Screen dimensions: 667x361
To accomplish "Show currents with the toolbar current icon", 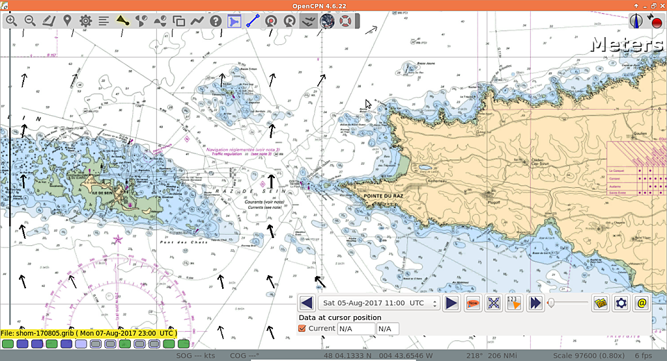I will (141, 20).
